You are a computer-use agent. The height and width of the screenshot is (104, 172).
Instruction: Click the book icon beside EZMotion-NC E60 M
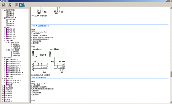(7, 80)
